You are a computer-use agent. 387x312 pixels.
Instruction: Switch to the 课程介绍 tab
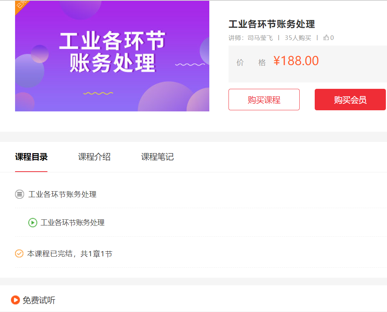click(94, 157)
